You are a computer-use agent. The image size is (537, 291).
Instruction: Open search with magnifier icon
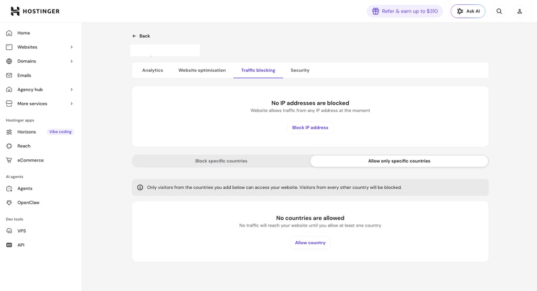(x=499, y=12)
